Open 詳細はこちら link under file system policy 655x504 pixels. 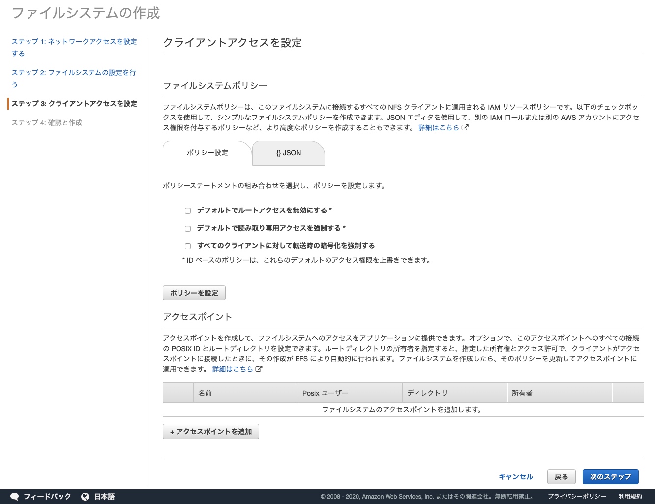(x=439, y=128)
